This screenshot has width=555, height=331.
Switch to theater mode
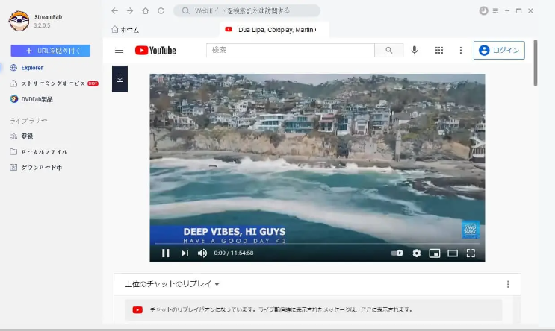tap(453, 253)
